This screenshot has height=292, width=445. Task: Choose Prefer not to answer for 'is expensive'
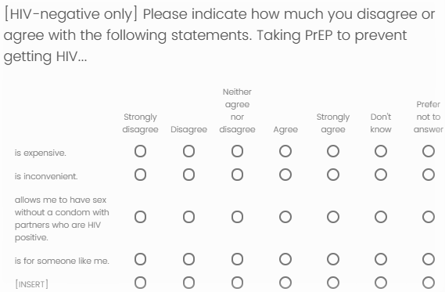(x=429, y=151)
